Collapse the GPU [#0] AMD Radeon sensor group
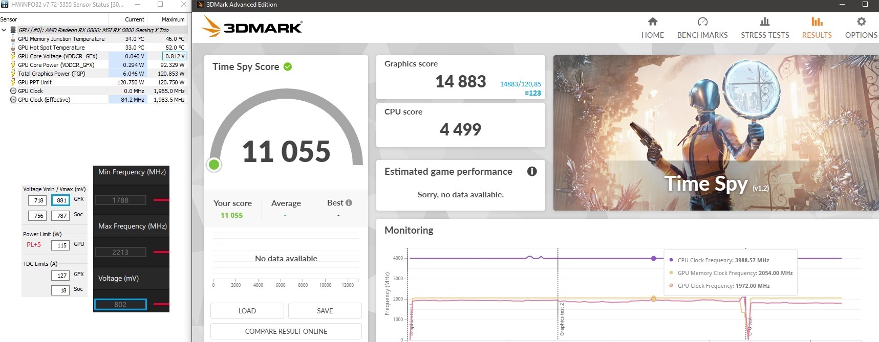 click(4, 30)
